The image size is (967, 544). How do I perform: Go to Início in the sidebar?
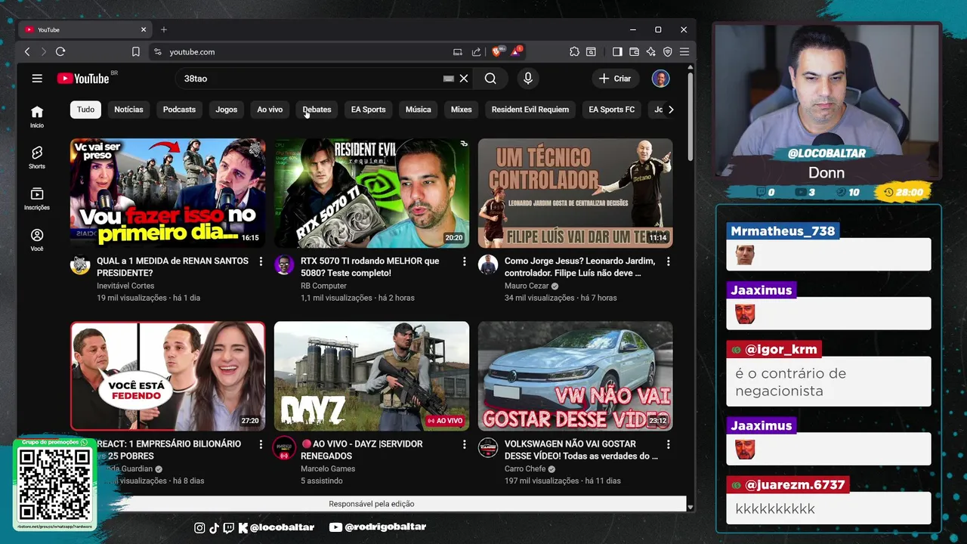(x=37, y=116)
